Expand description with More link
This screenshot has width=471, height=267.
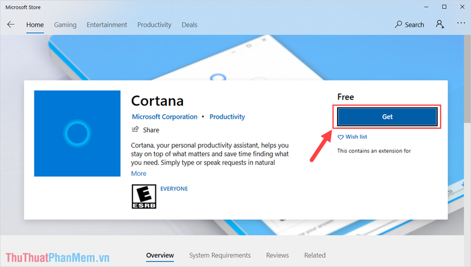pos(139,174)
